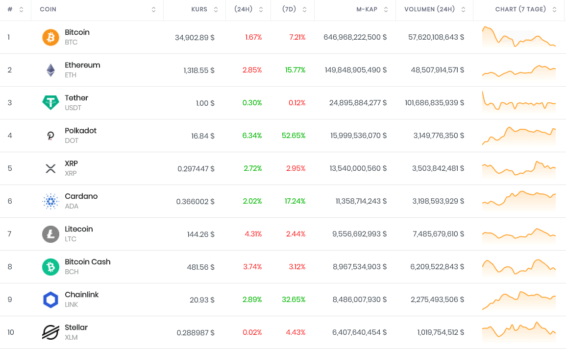Screen dimensions: 566x349
Task: Click the Stellar coin logo
Action: [x=50, y=333]
